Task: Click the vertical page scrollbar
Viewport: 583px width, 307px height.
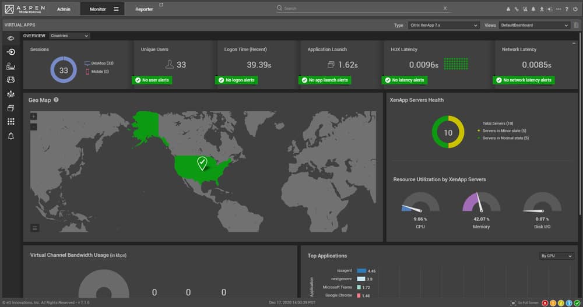Action: point(580,123)
